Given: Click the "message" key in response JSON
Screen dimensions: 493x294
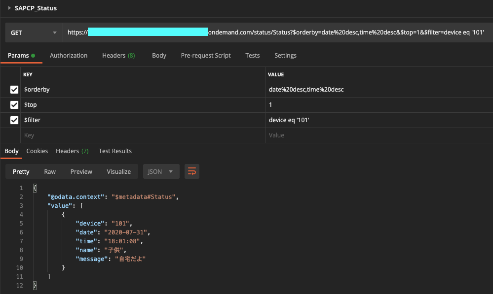Looking at the screenshot, I should click(x=92, y=259).
